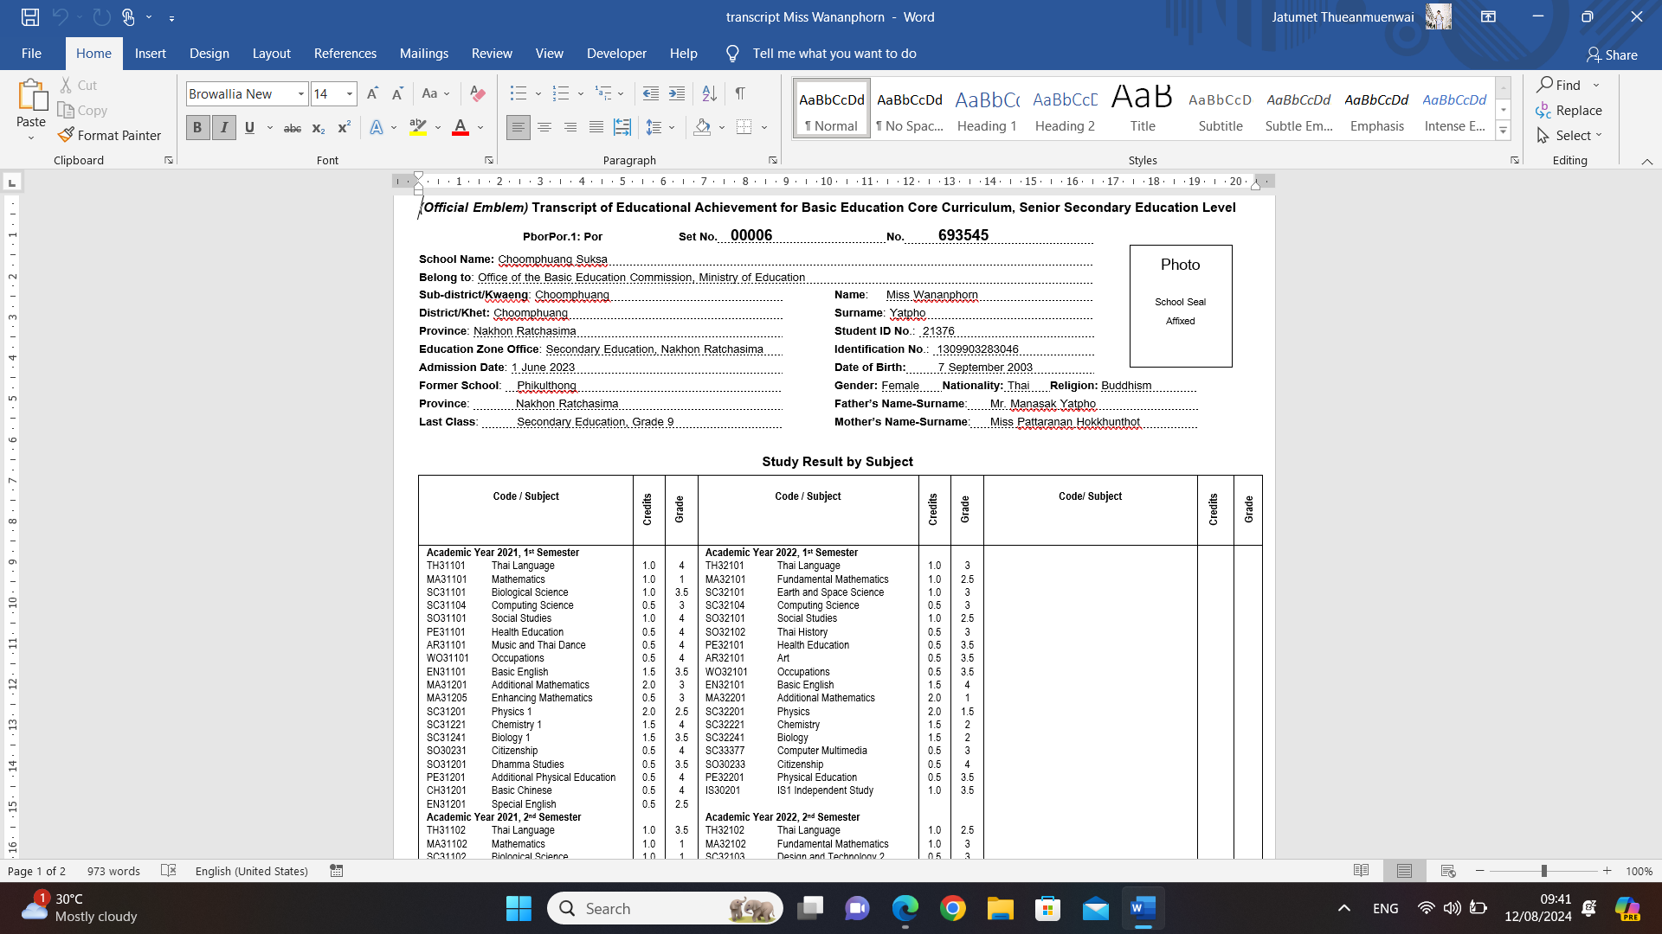Click the zoom slider handle
The width and height of the screenshot is (1662, 934).
(1544, 871)
